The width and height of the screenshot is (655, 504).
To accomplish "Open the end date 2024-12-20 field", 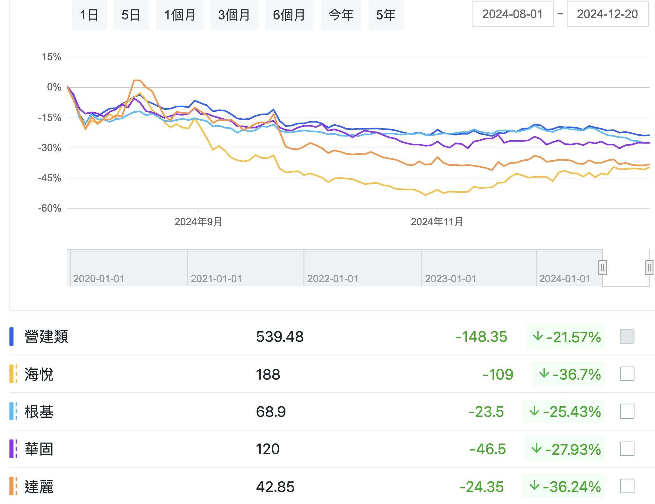I will click(608, 14).
